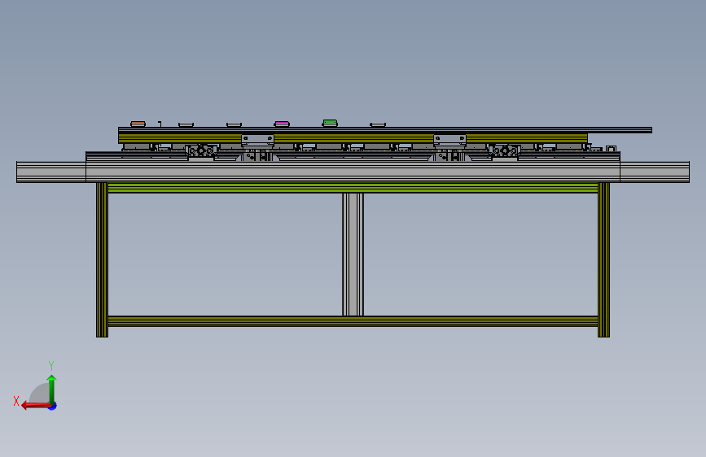
Task: Click the 'X' label of the coordinate triad
Action: 16,401
